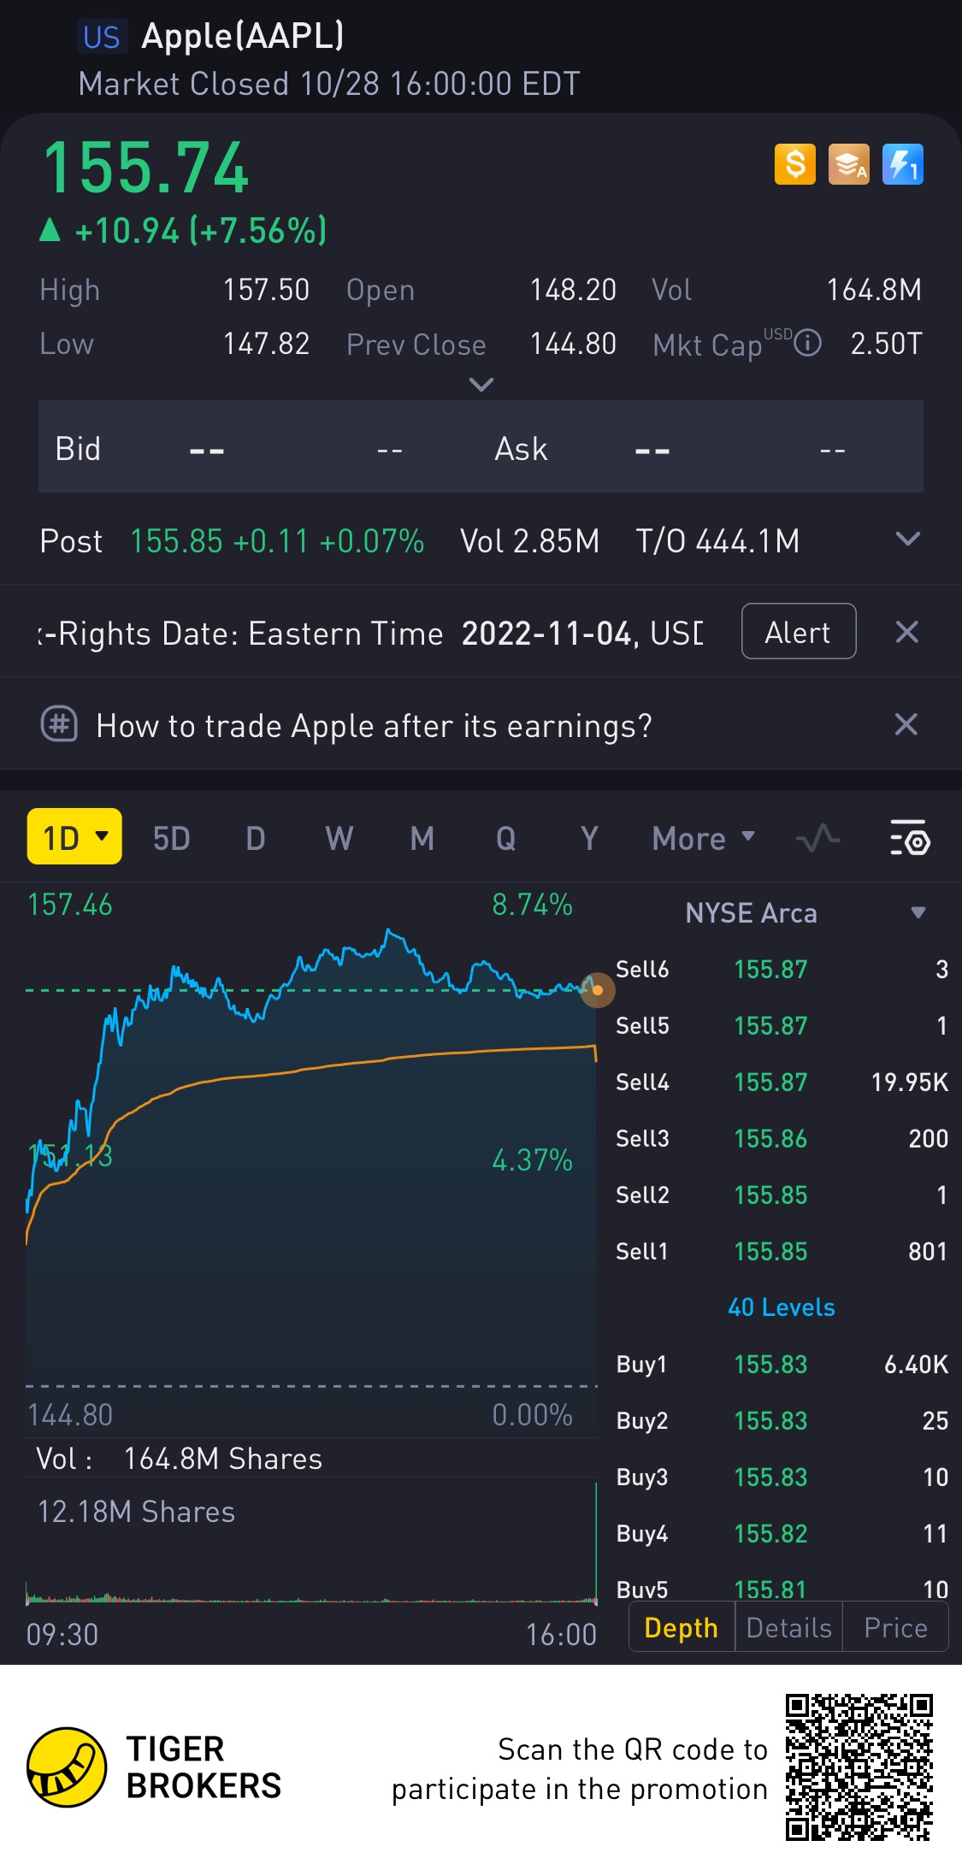Expand the Post market row chevron
This screenshot has width=962, height=1870.
coord(907,539)
